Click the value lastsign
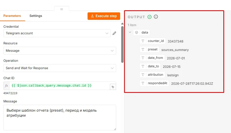Viewport: 231px width, 133px height. pyautogui.click(x=173, y=75)
